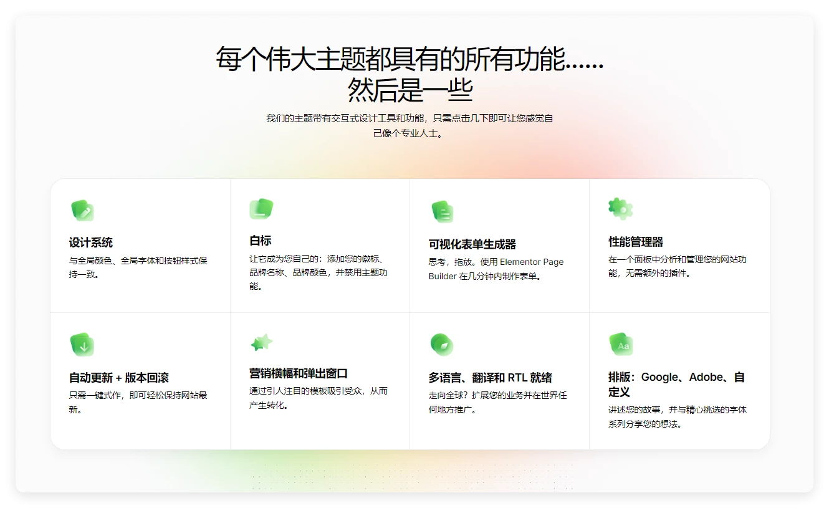Viewport: 829px width, 508px height.
Task: Click the White Label (白标) card icon
Action: pyautogui.click(x=261, y=209)
